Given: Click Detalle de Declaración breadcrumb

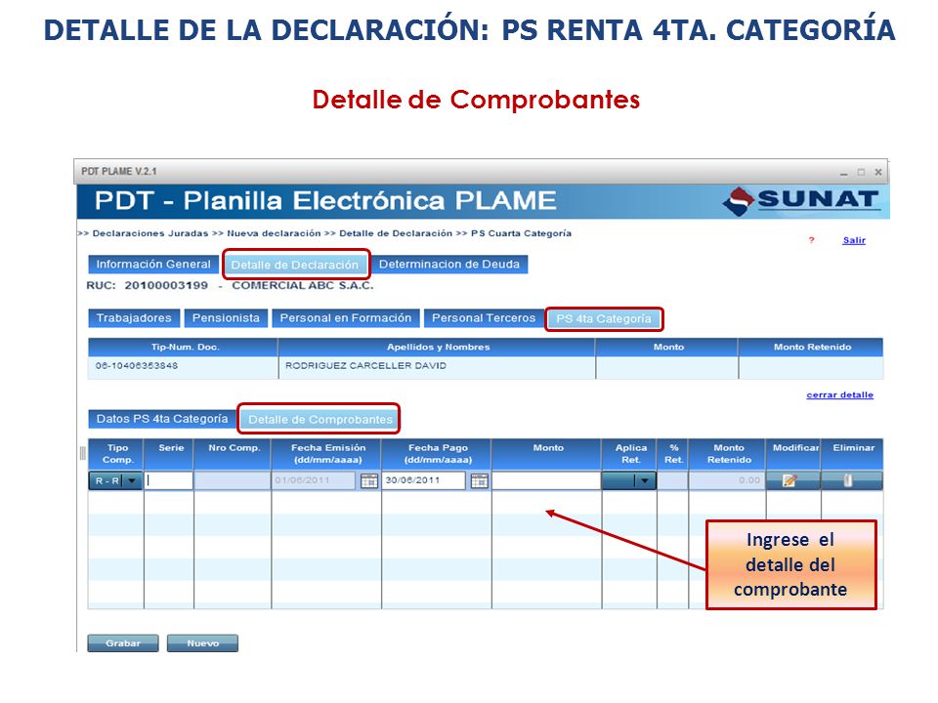Looking at the screenshot, I should tap(396, 233).
